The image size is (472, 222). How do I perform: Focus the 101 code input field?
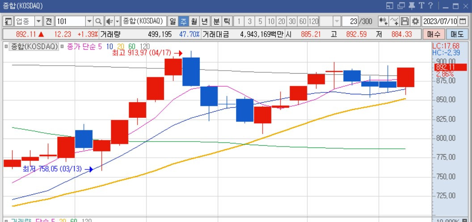click(71, 21)
